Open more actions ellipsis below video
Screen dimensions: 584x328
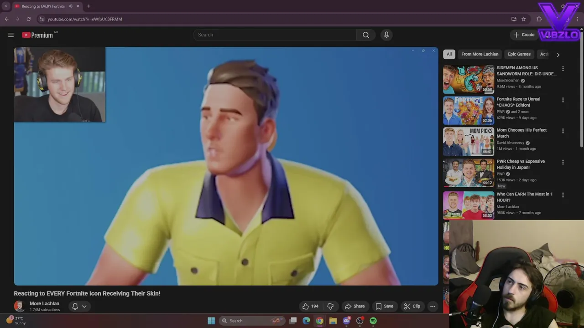tap(433, 306)
